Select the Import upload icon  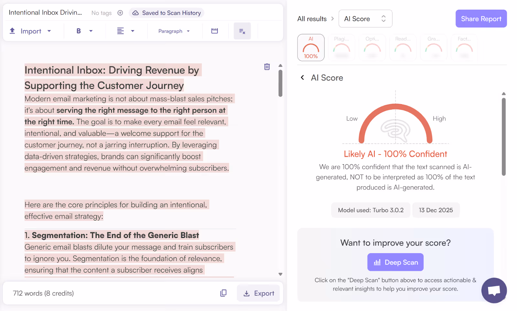13,31
